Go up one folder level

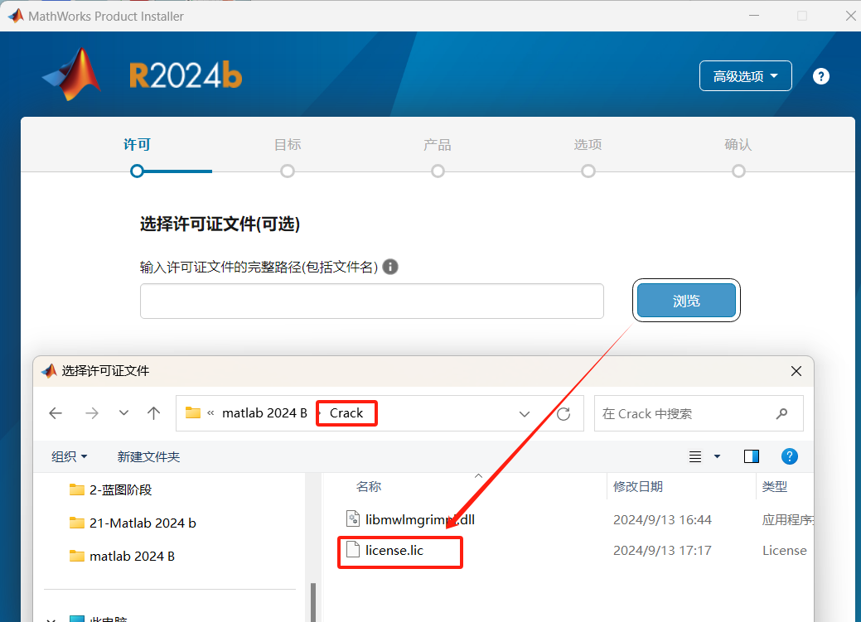[x=154, y=412]
